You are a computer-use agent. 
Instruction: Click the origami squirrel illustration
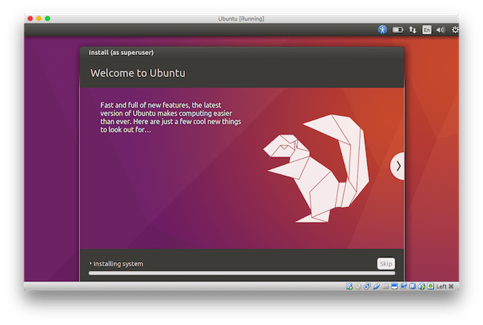click(316, 168)
